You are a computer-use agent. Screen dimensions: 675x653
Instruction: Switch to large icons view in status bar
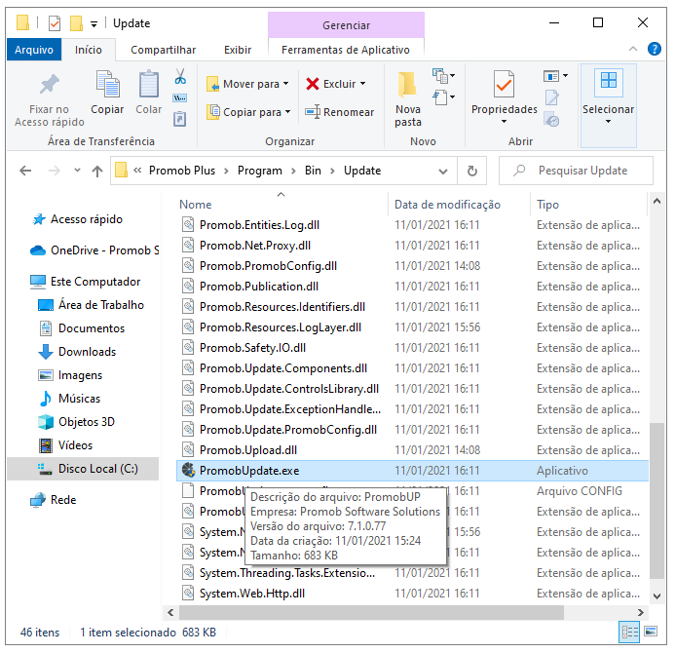[x=651, y=632]
